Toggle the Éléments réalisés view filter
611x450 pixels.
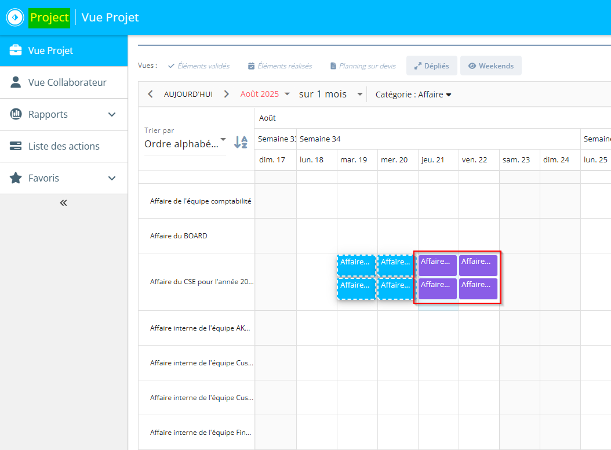pos(280,66)
